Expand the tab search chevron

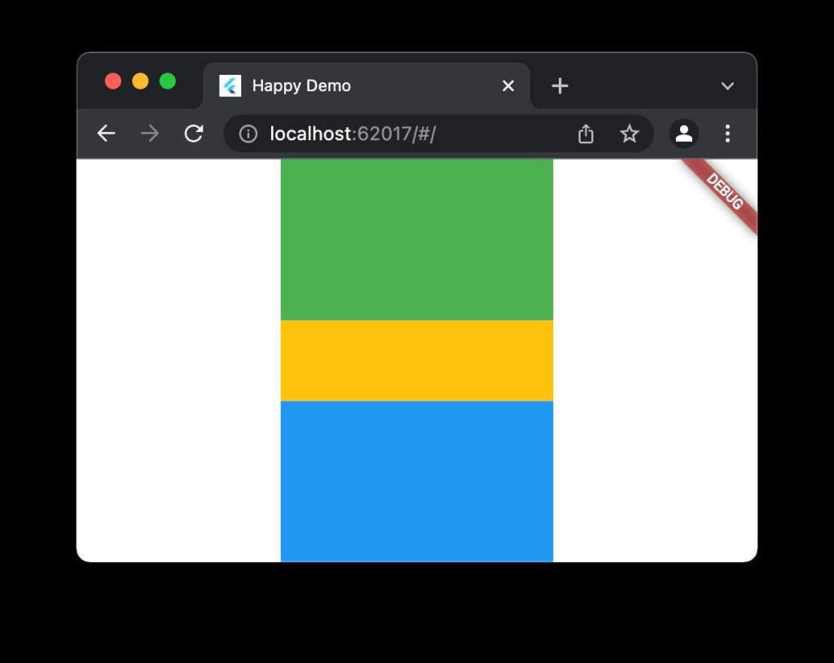tap(727, 86)
